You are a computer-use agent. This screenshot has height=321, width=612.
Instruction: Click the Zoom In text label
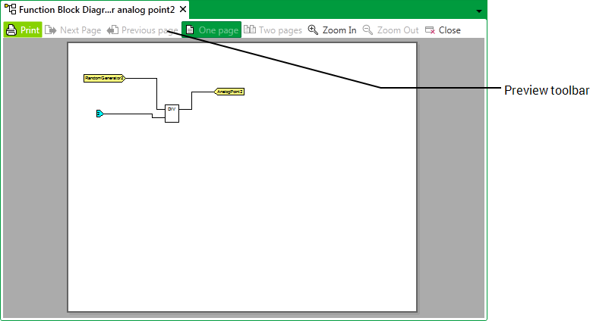[x=339, y=30]
